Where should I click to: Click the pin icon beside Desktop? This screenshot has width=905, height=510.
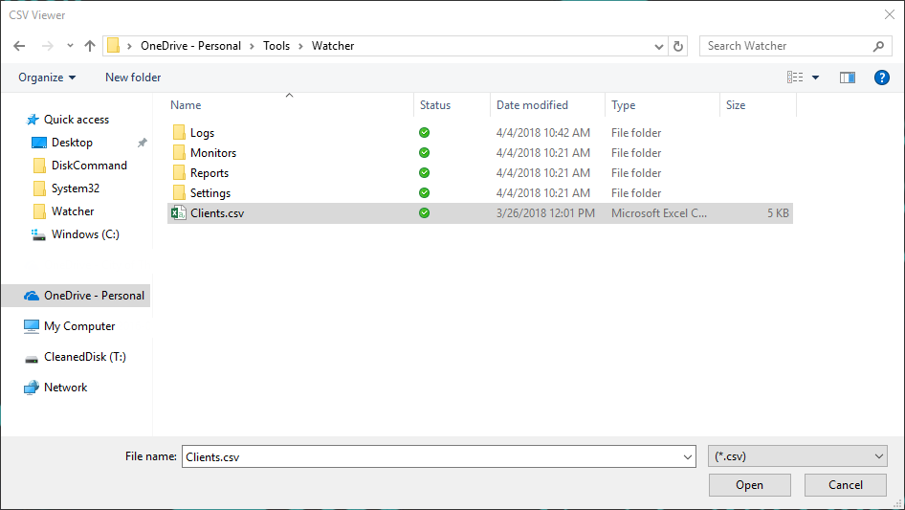(142, 143)
